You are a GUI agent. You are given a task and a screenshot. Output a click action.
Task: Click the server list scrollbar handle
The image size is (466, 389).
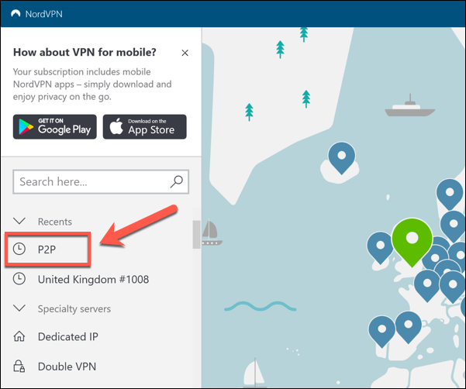(x=196, y=234)
